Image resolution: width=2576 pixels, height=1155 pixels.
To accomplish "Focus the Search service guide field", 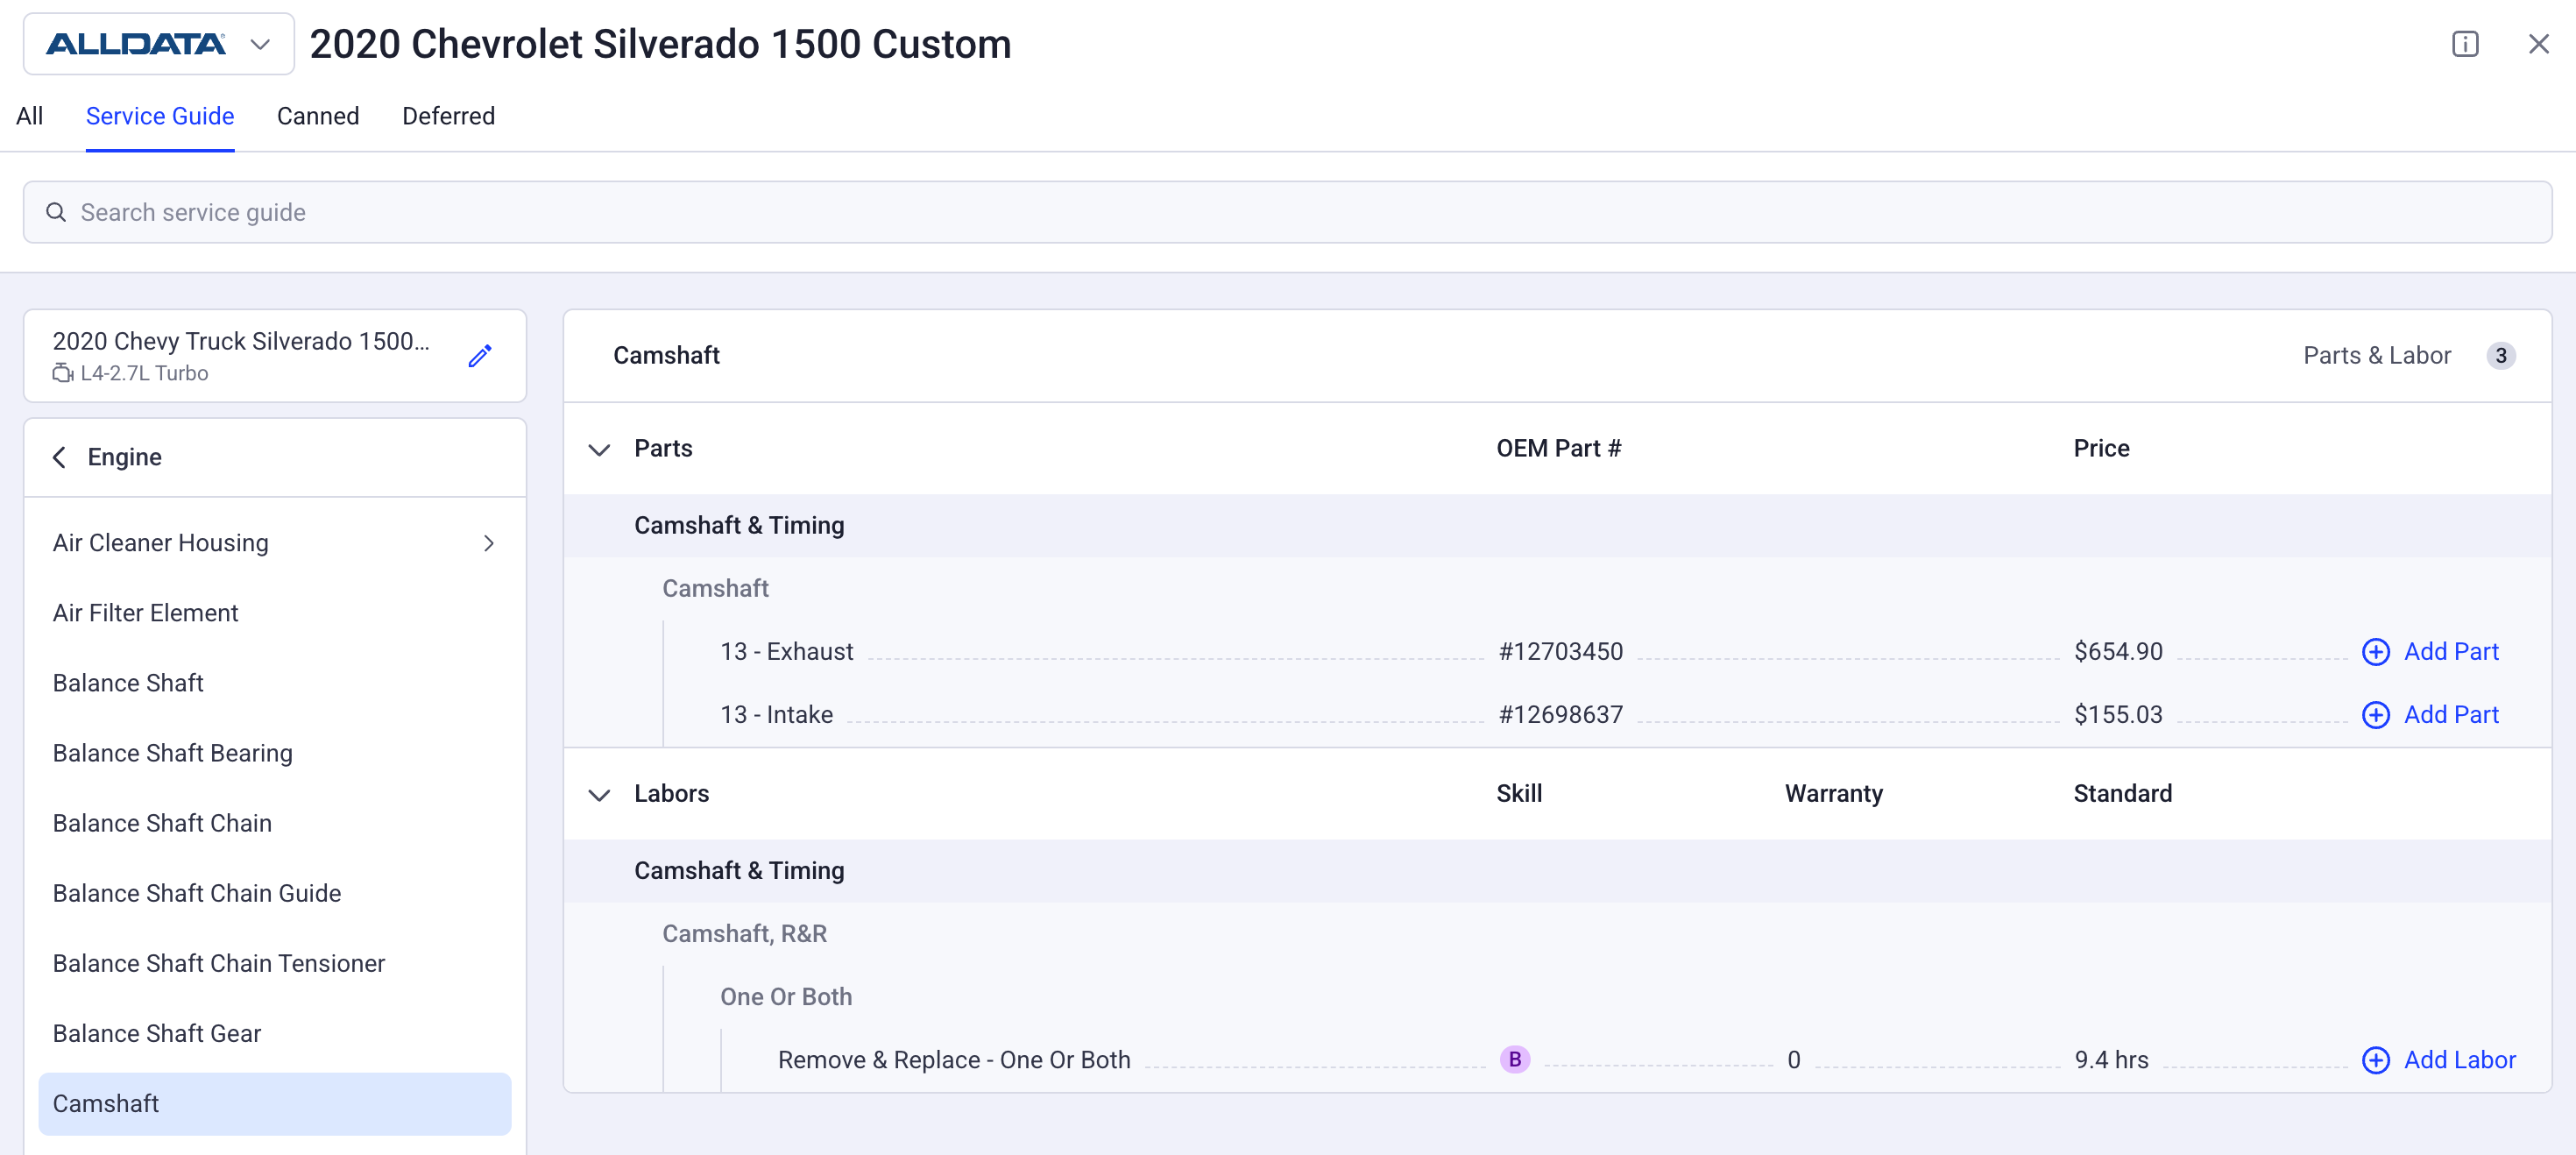I will tap(1288, 212).
